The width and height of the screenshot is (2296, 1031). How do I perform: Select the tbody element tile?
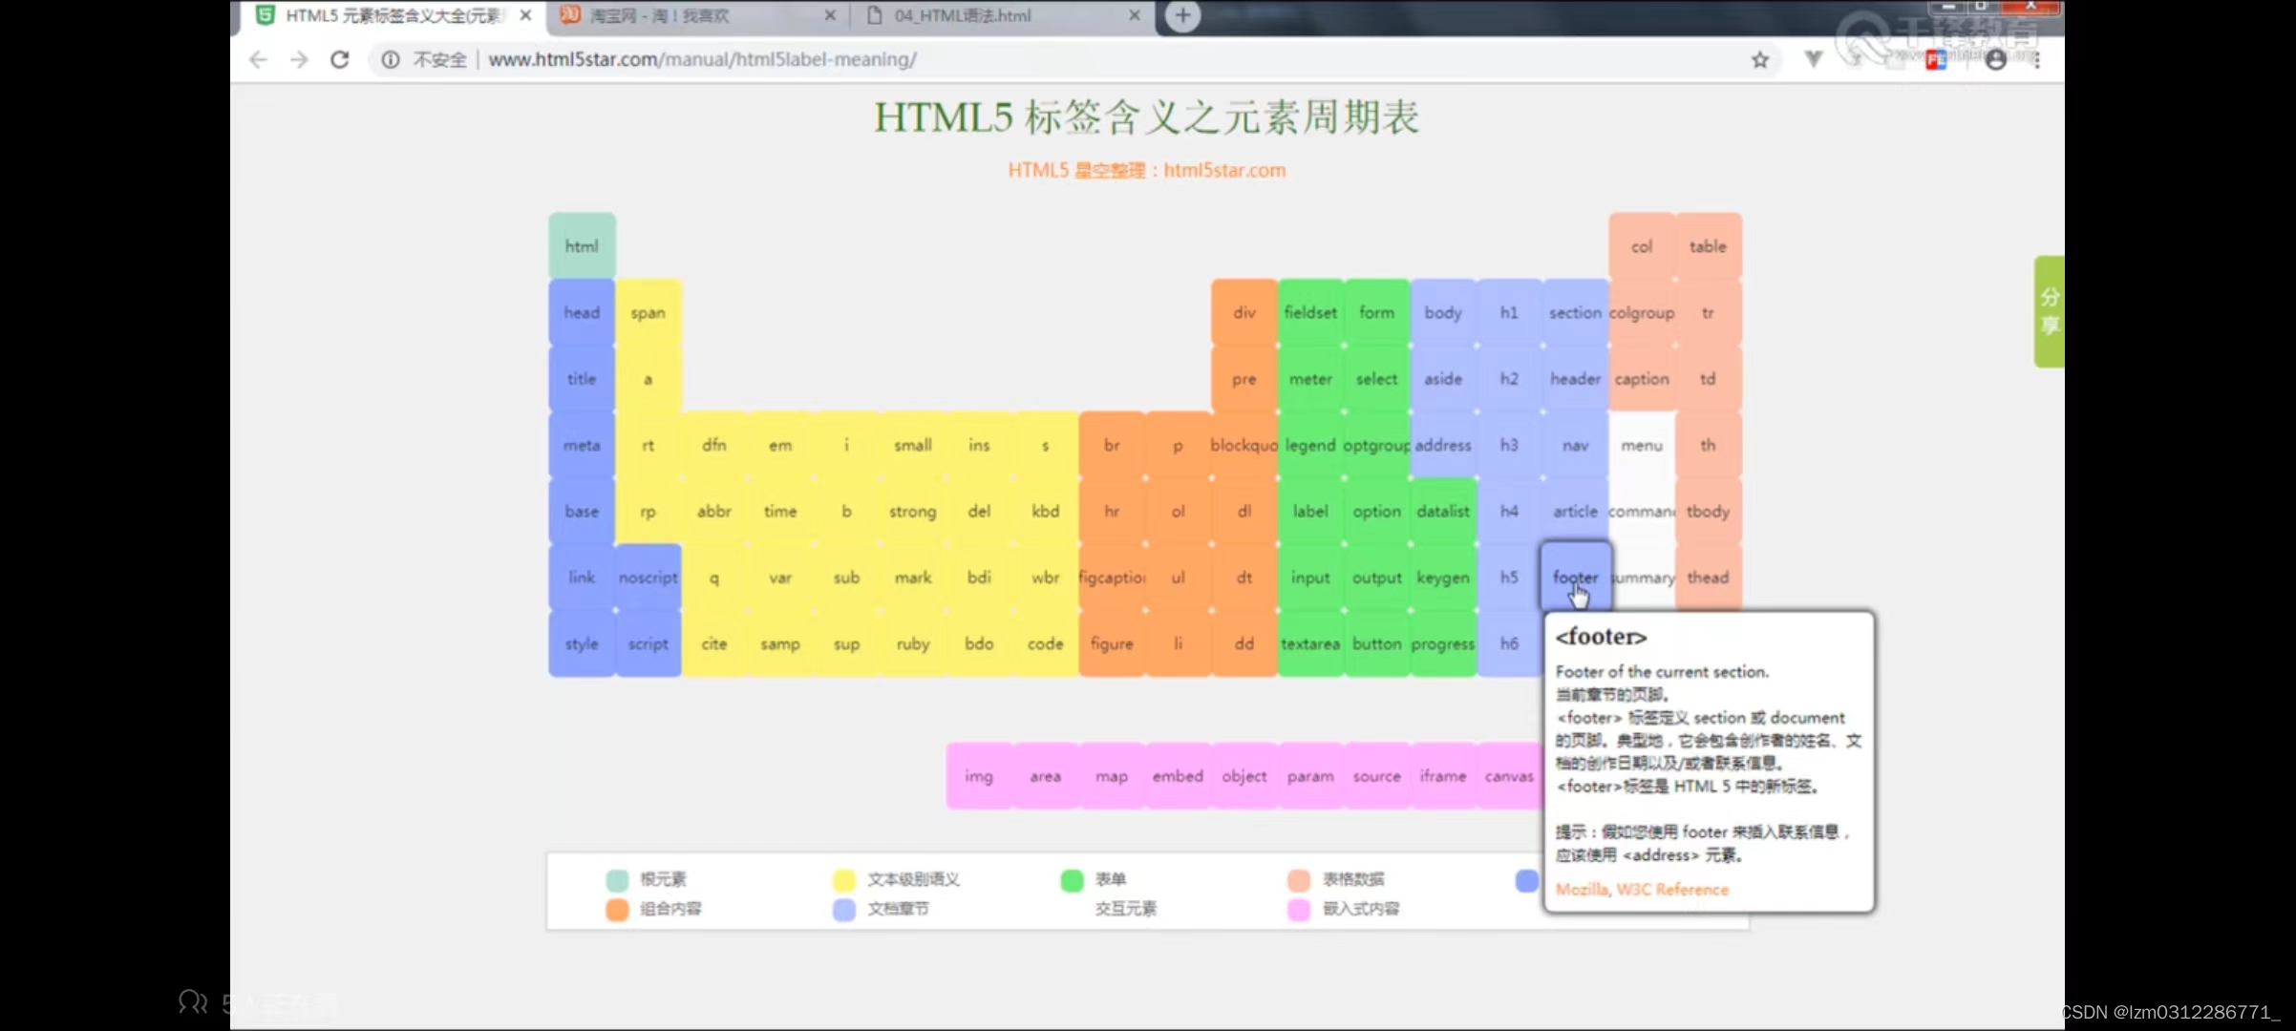[1708, 512]
